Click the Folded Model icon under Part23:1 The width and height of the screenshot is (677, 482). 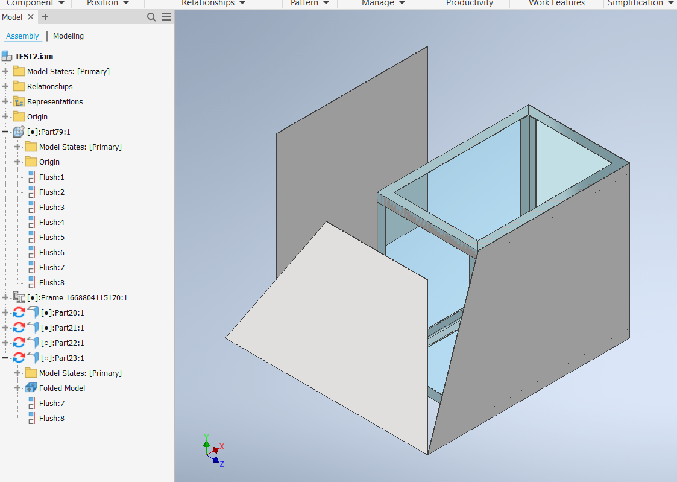pyautogui.click(x=30, y=388)
